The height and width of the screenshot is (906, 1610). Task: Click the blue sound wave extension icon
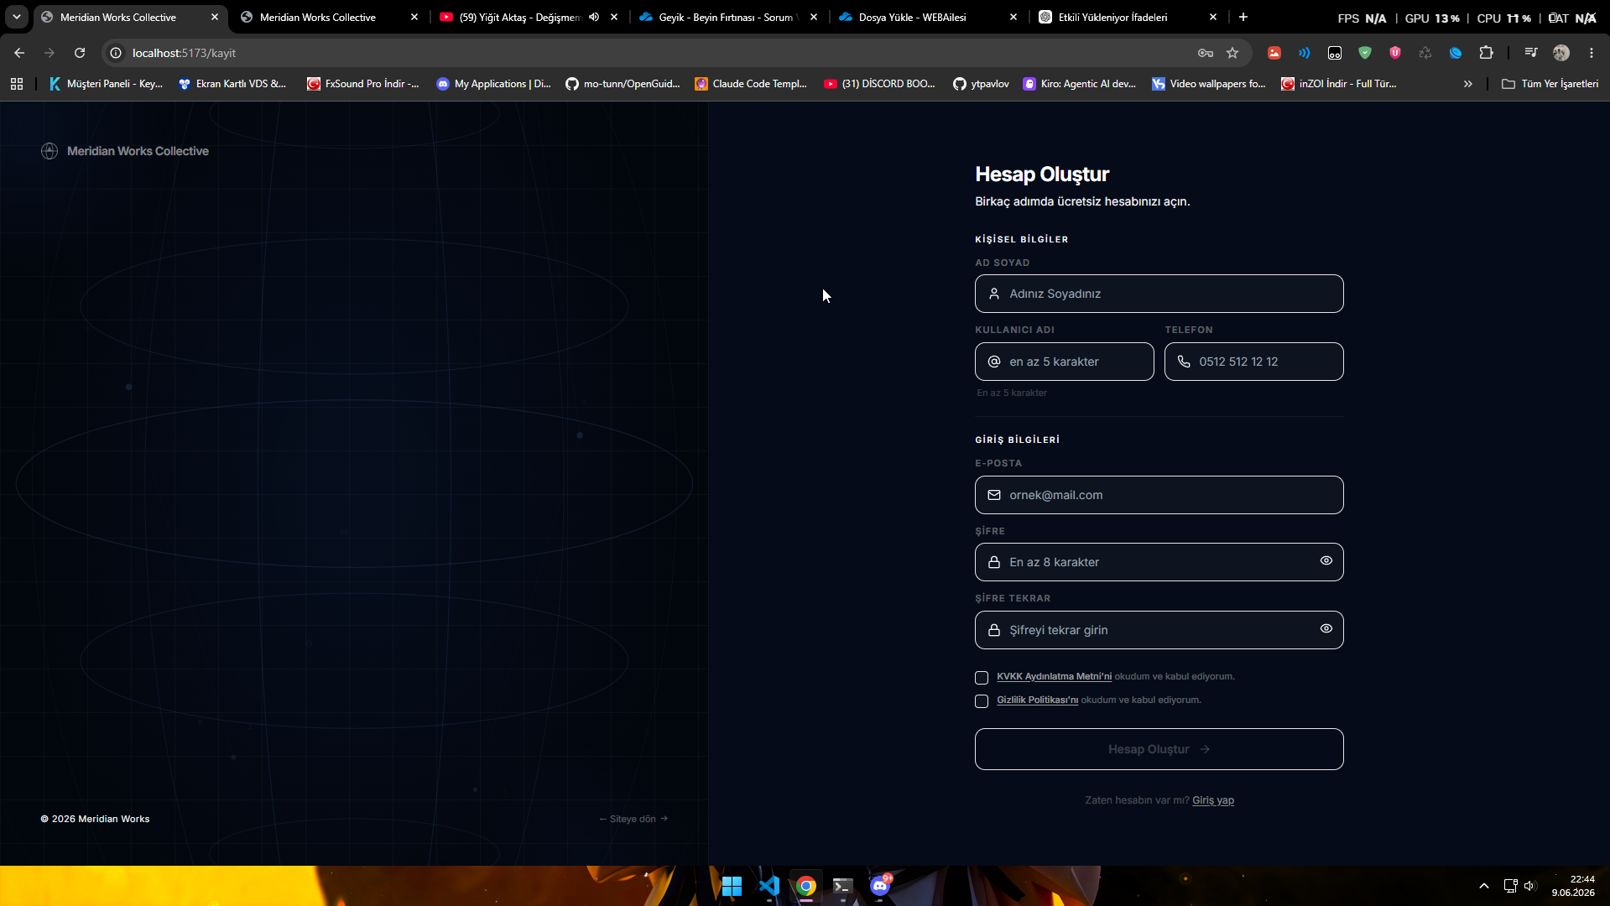pos(1305,53)
